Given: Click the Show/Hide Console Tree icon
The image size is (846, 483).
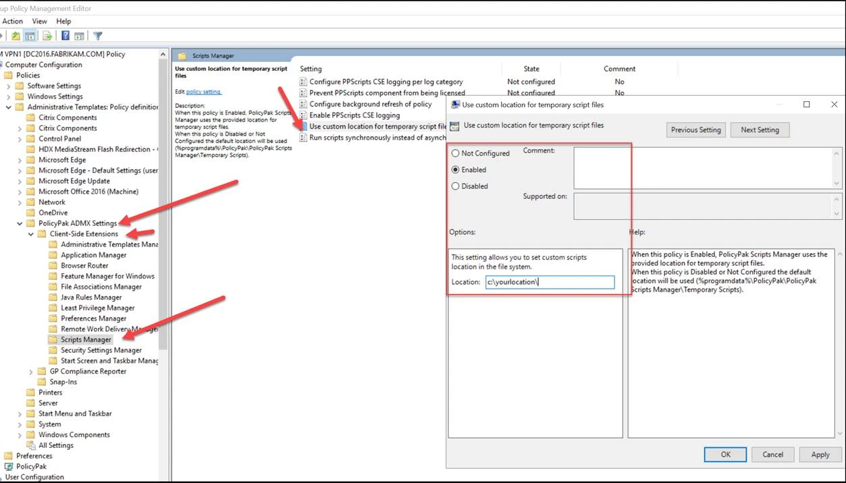Looking at the screenshot, I should click(x=30, y=36).
